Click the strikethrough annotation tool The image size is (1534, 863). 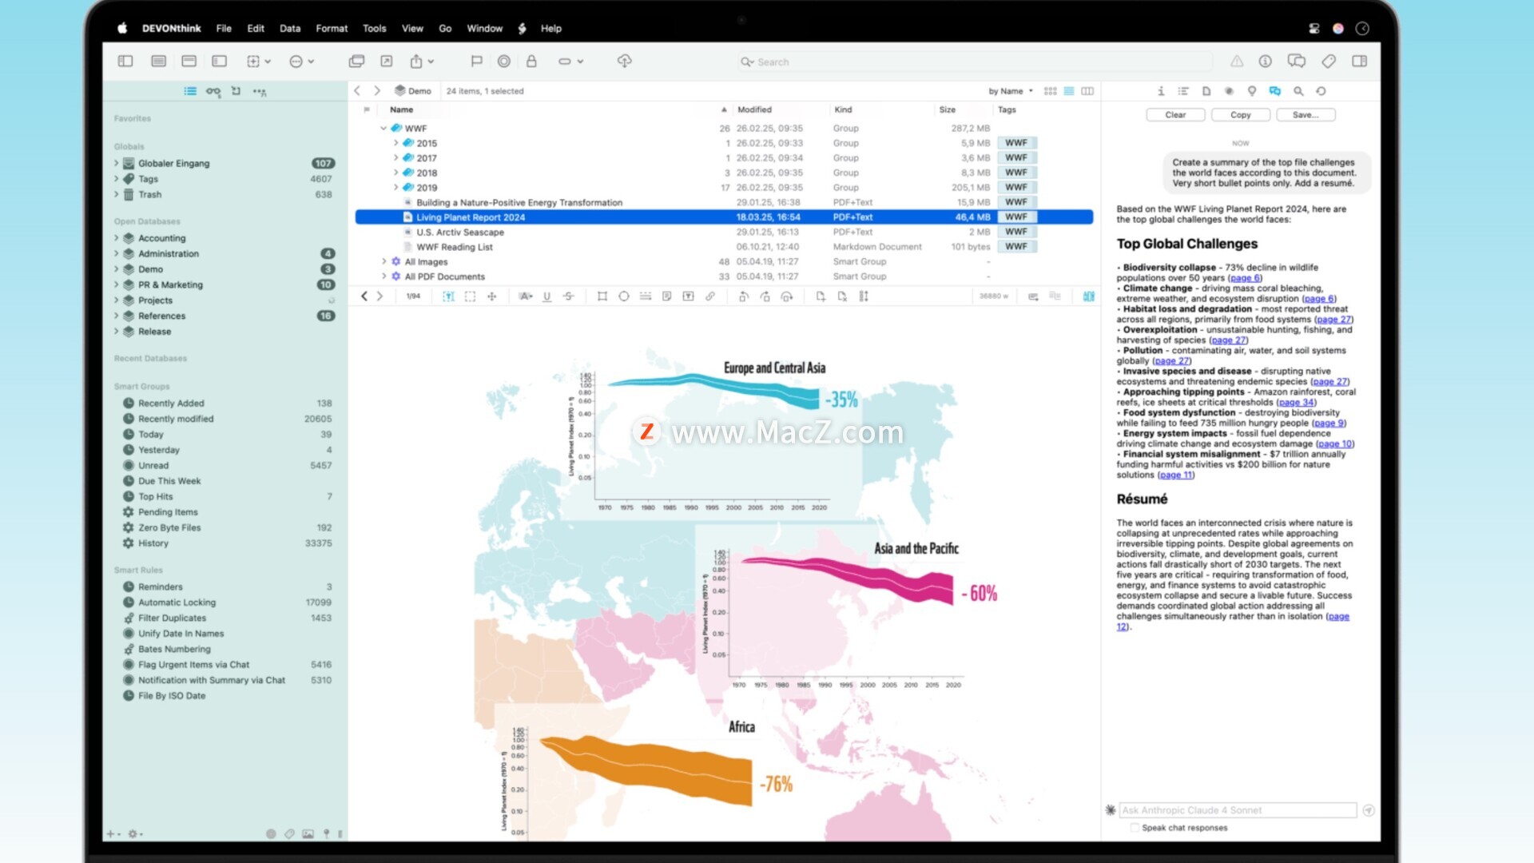569,296
